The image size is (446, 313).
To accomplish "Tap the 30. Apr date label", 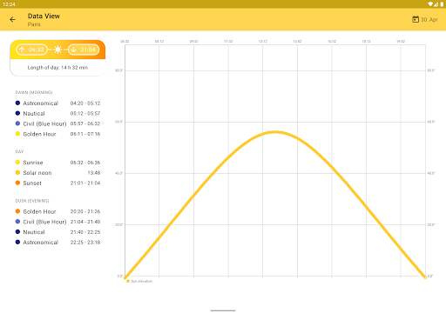I will point(429,20).
